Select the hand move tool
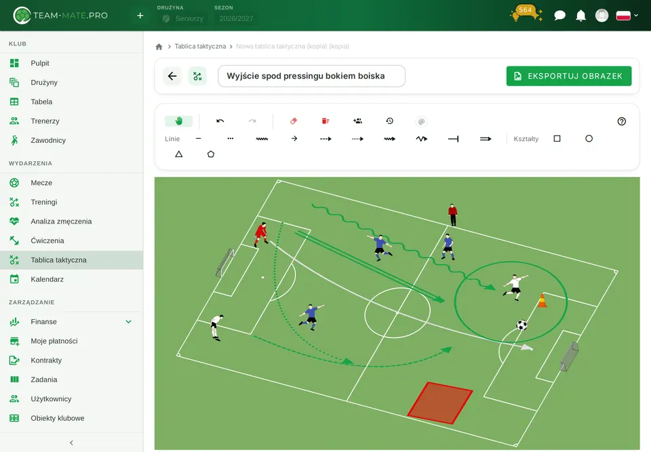Screen dimensions: 651x452 [178, 121]
